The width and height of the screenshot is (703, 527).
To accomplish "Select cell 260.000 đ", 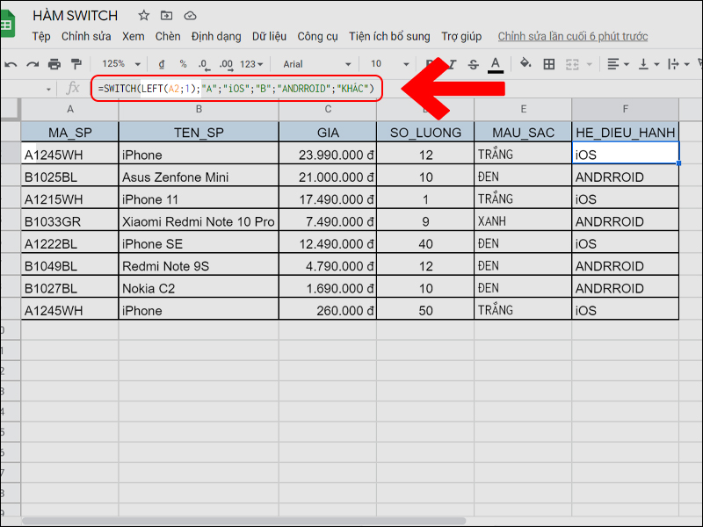I will [328, 311].
